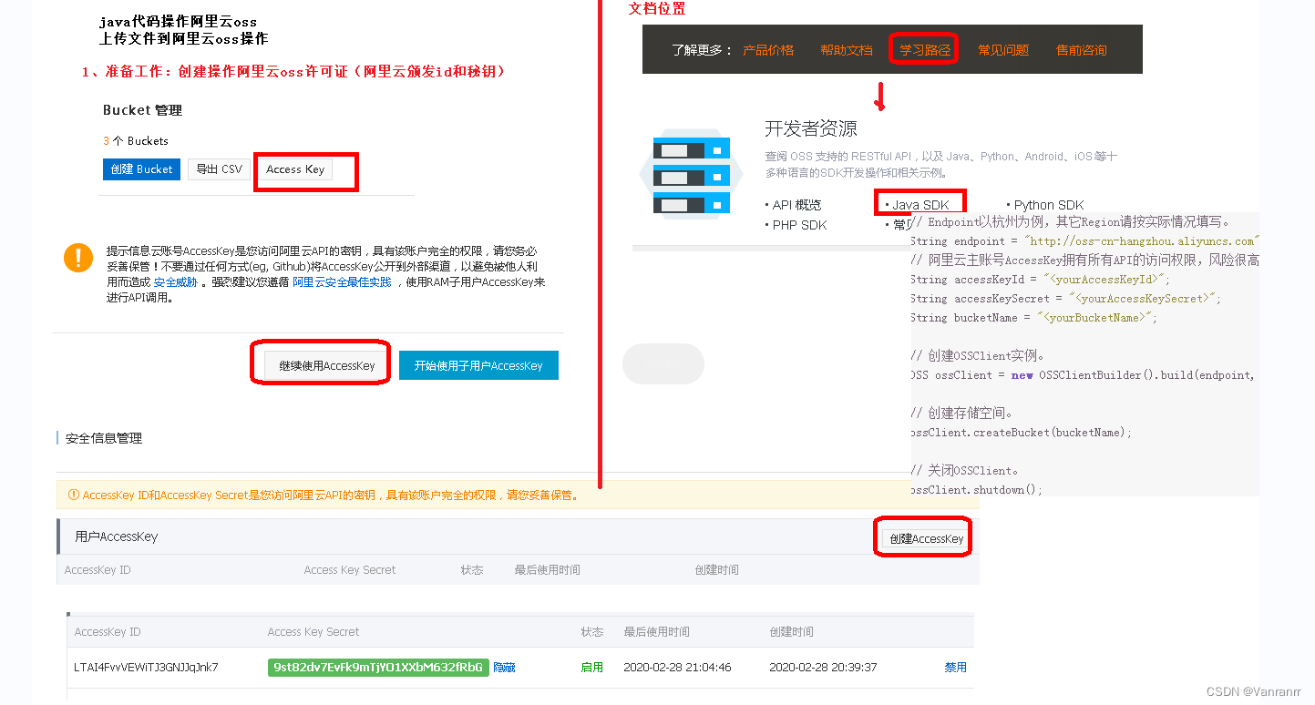
Task: Click the lower table's AccessKey ID header
Action: [x=108, y=632]
